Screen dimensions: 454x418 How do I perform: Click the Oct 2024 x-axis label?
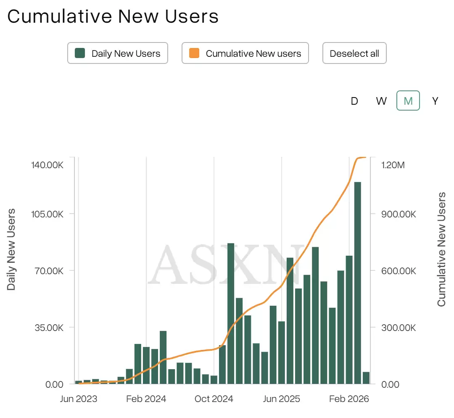click(214, 399)
